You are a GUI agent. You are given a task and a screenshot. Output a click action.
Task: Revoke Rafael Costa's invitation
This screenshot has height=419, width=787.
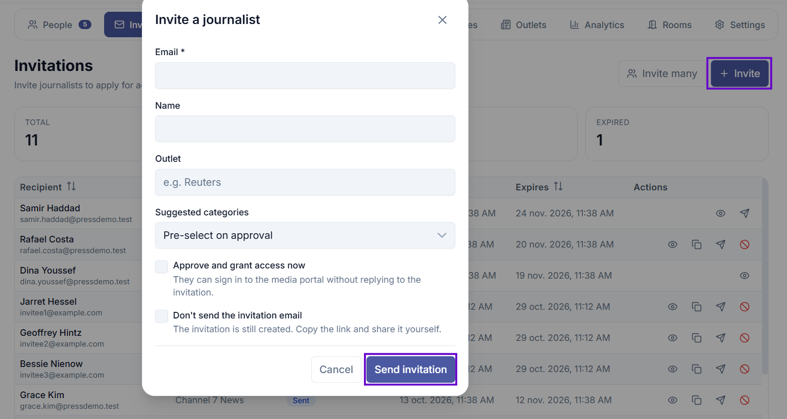(x=745, y=244)
